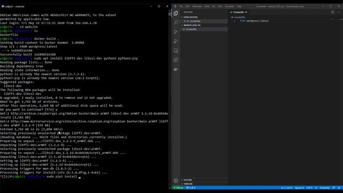
Task: Click 'Processing triggers for man-db' terminal line
Action: [39, 169]
